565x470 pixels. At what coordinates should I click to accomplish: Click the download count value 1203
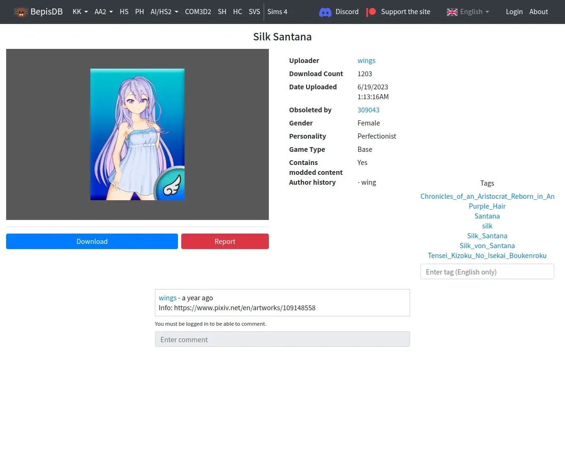pyautogui.click(x=365, y=74)
